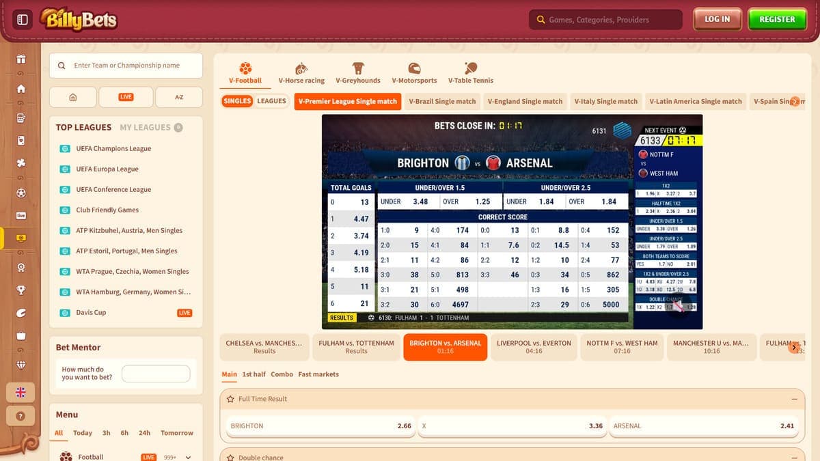This screenshot has width=820, height=461.
Task: Open the playing card live casino icon
Action: (21, 141)
